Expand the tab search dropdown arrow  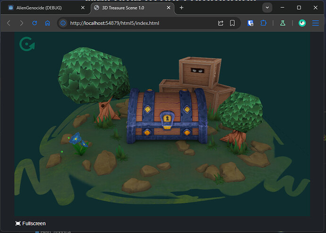tap(267, 8)
